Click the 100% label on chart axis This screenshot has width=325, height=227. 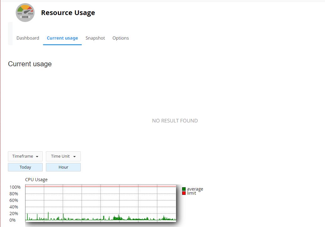tap(15, 187)
